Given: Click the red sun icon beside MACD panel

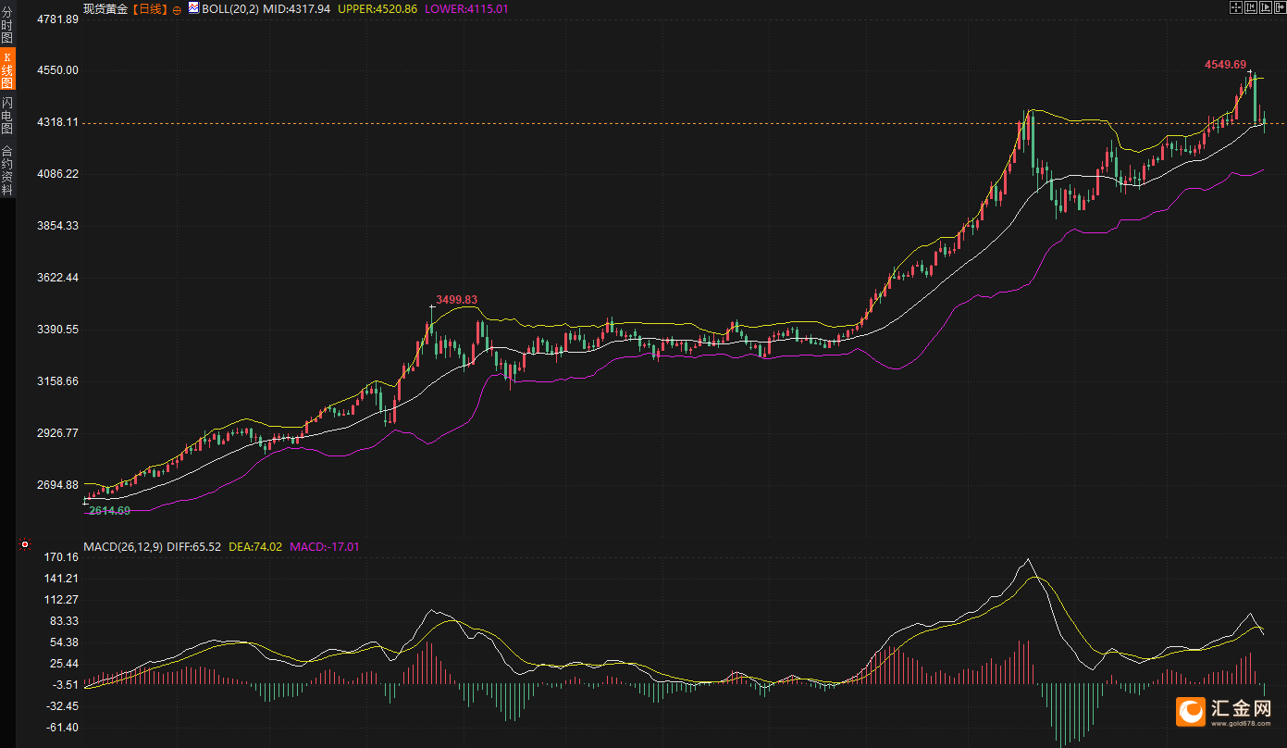Looking at the screenshot, I should tap(25, 544).
